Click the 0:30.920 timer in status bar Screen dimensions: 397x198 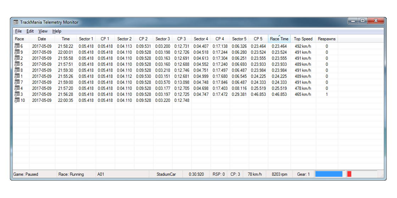(x=196, y=174)
